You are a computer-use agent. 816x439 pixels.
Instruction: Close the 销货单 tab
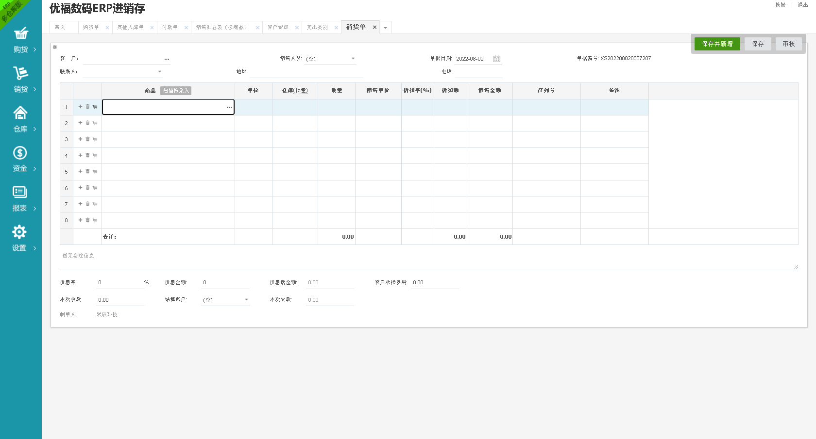(x=374, y=27)
